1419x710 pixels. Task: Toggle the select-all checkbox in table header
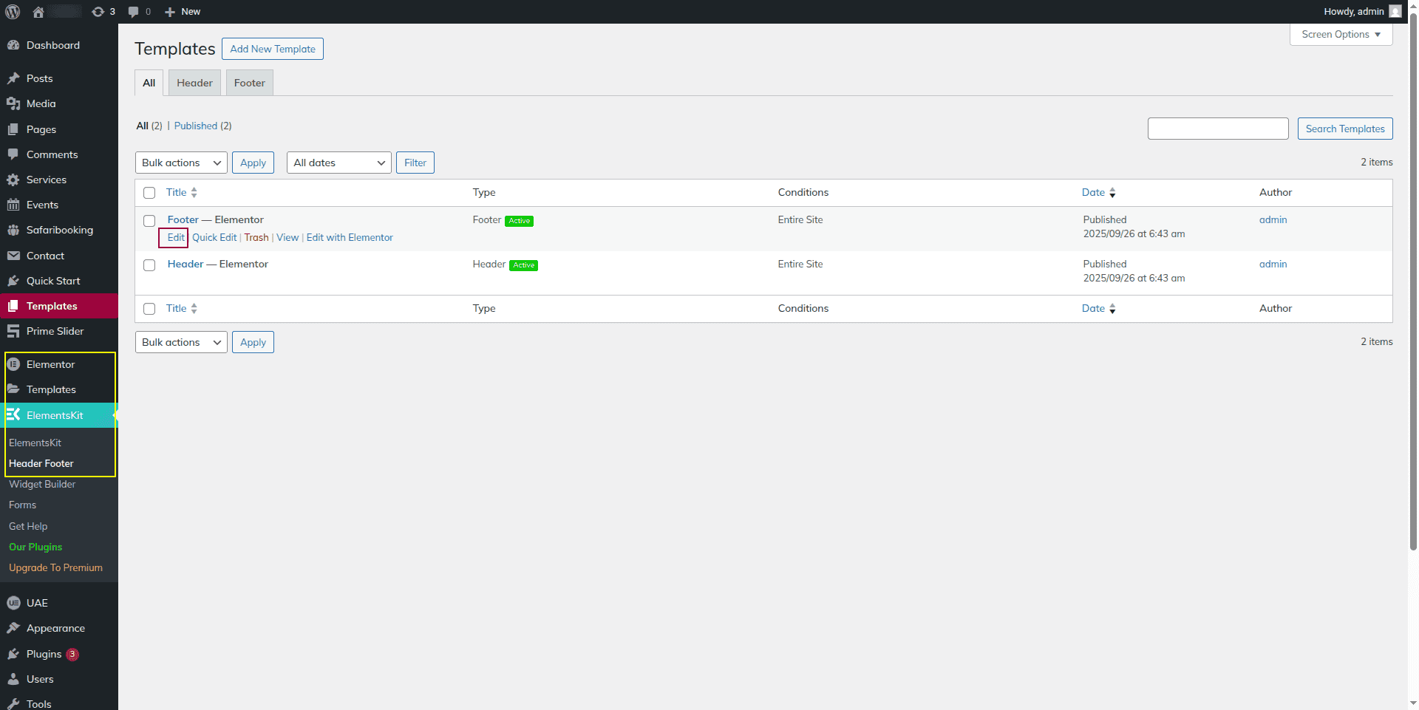click(x=149, y=193)
